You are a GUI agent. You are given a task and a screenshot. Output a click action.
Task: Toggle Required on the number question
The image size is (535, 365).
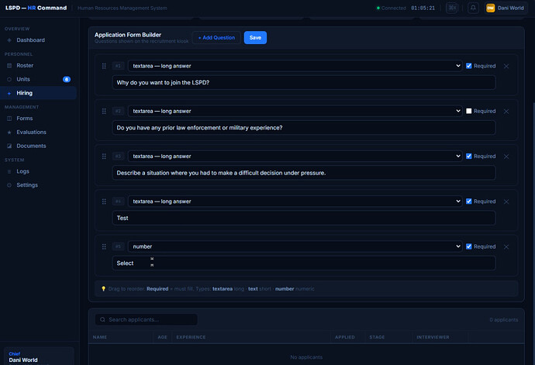coord(469,246)
